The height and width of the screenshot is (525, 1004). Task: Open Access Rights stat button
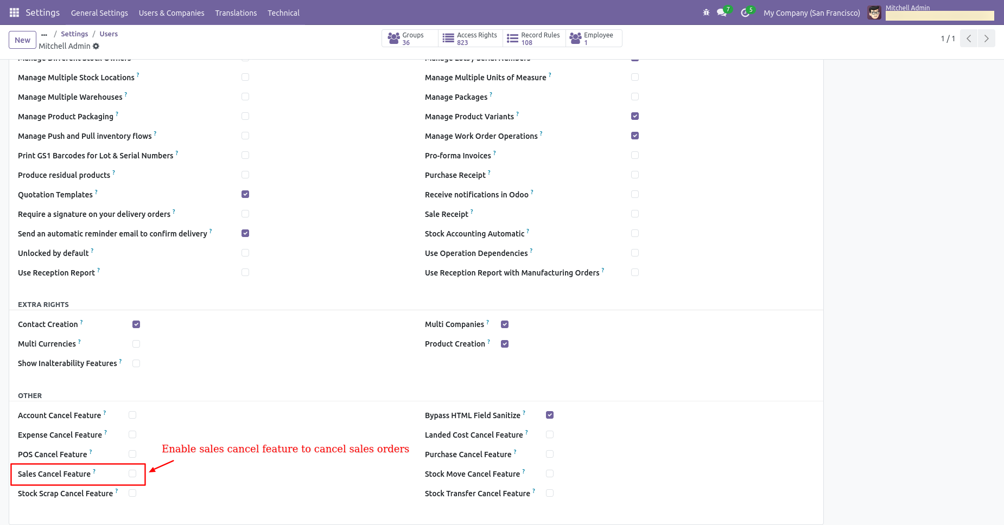470,39
